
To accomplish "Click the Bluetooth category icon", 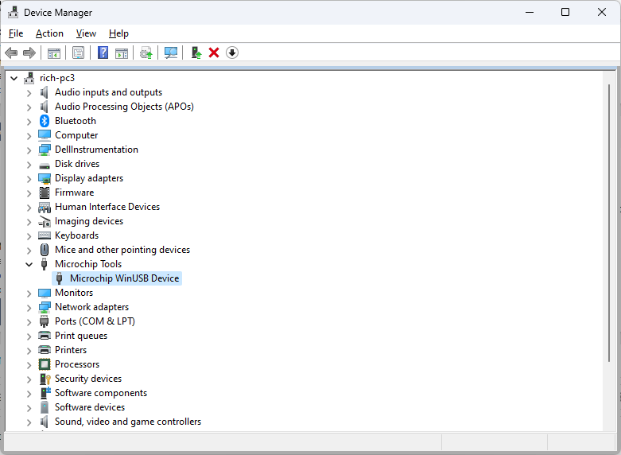I will [45, 121].
